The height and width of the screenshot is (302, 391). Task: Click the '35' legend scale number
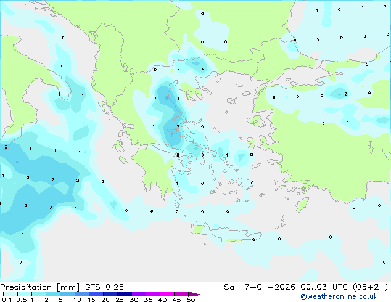pyautogui.click(x=148, y=300)
